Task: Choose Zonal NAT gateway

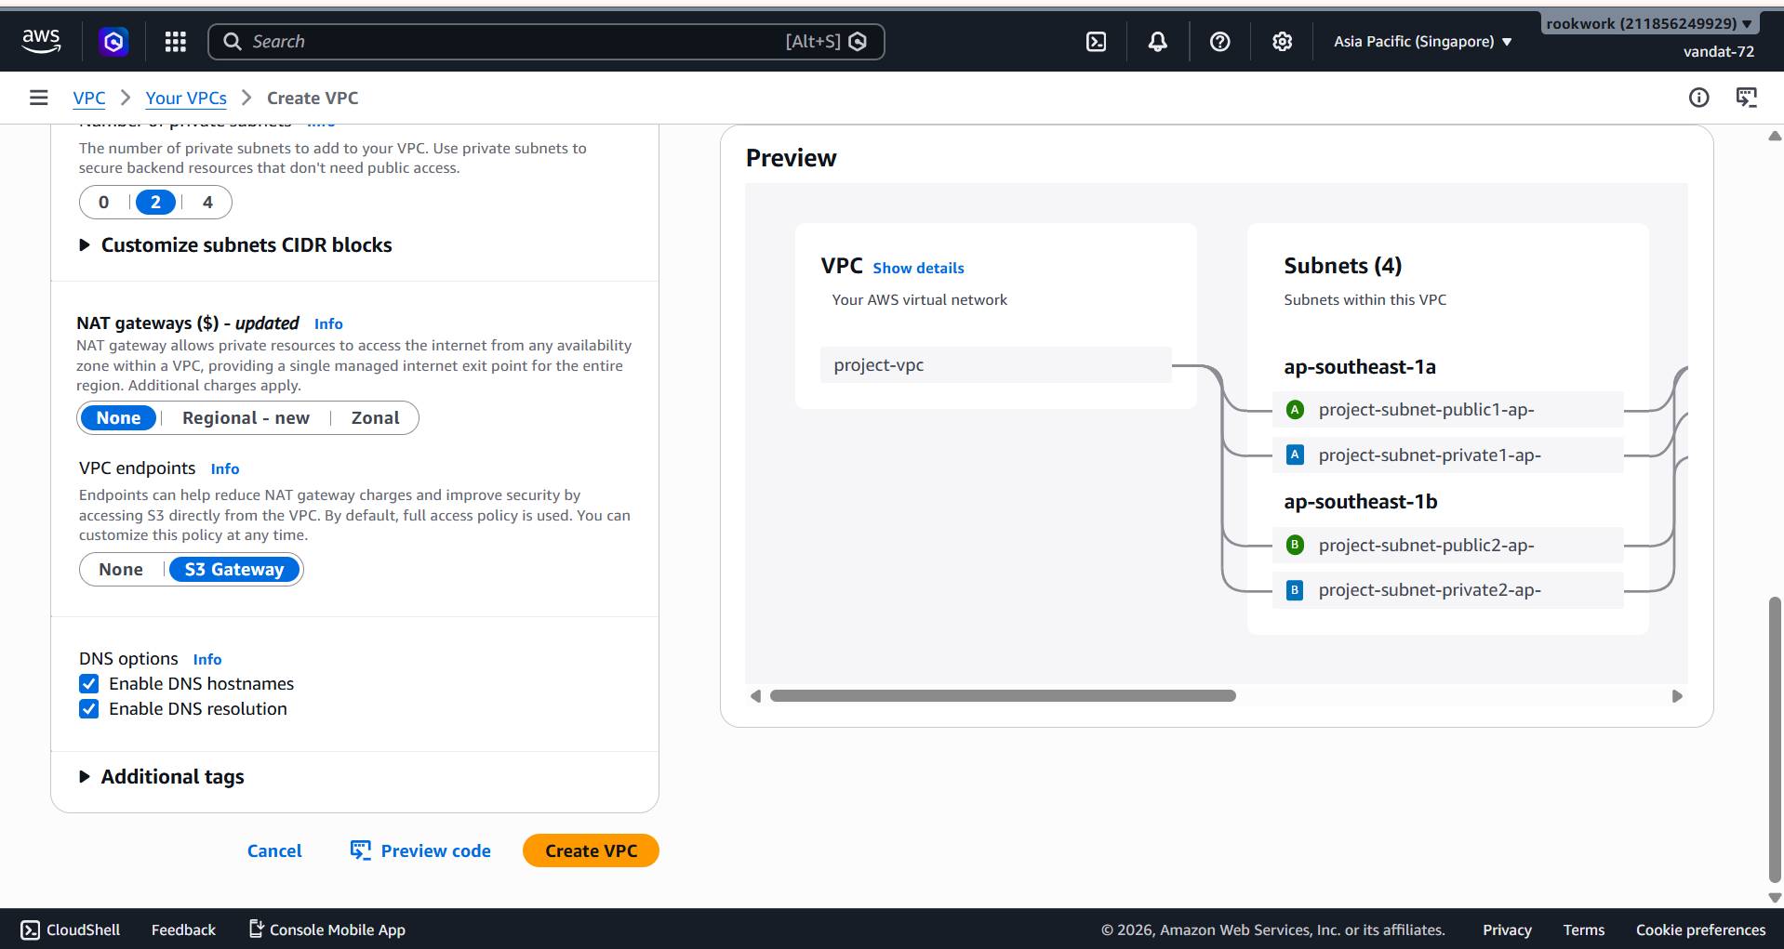Action: click(x=375, y=418)
